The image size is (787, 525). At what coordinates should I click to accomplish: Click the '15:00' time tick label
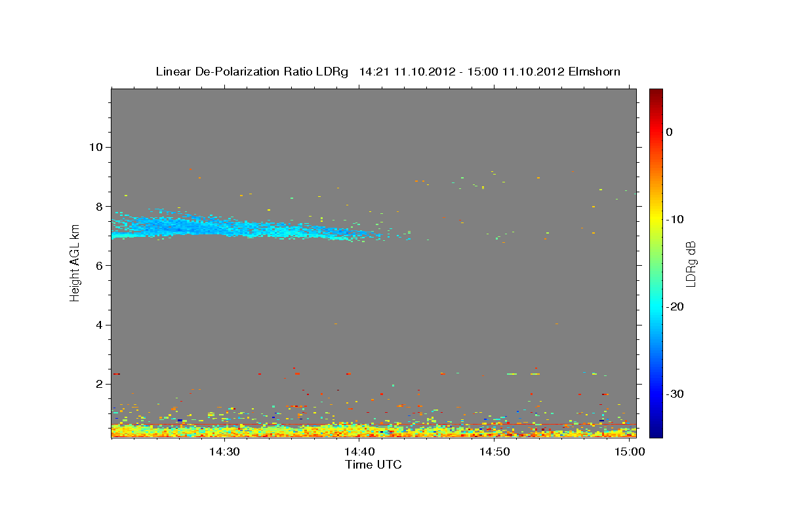click(630, 452)
